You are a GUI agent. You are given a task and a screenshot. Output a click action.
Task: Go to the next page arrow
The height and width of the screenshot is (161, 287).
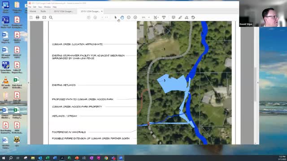(95, 17)
